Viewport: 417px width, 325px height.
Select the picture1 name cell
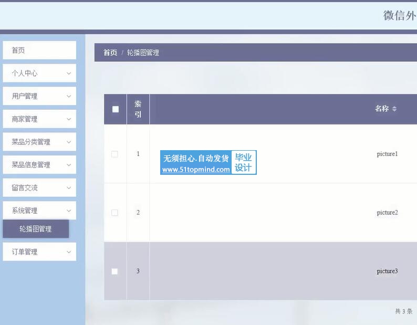point(387,154)
